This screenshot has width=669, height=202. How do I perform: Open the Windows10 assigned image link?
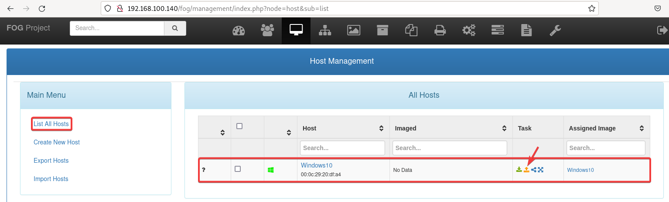[x=580, y=170]
